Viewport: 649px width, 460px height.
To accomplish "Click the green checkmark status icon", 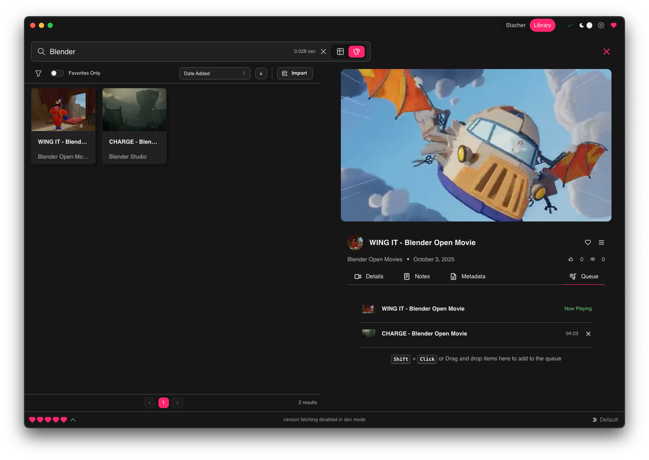I will (x=570, y=25).
